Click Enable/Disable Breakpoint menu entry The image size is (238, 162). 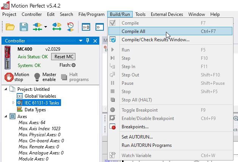click(170, 118)
